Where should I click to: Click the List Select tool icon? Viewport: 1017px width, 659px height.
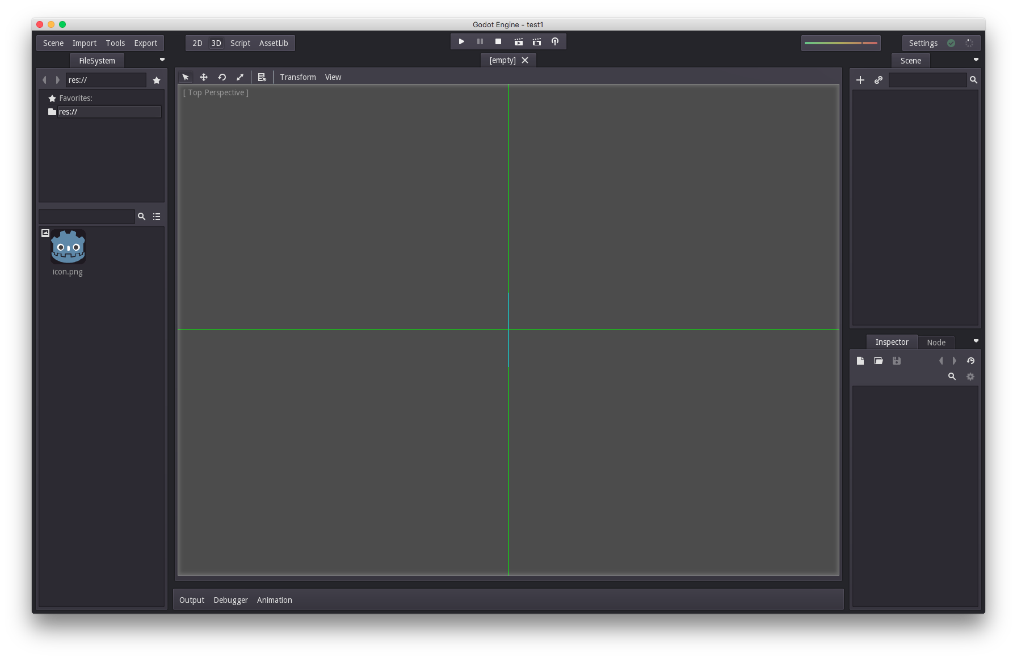tap(262, 77)
